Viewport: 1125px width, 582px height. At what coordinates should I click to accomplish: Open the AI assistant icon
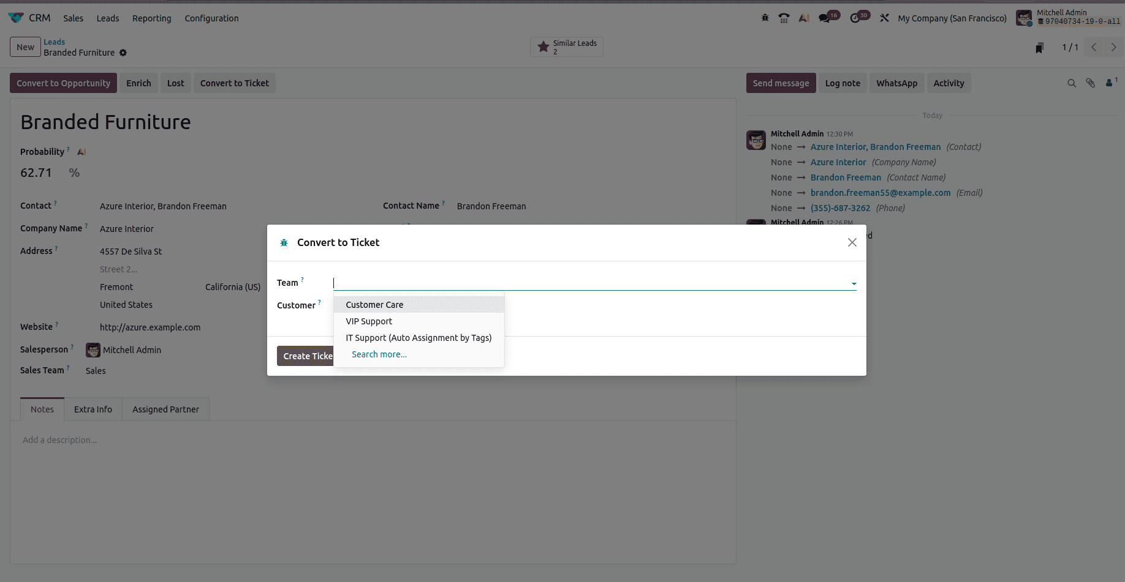click(804, 18)
